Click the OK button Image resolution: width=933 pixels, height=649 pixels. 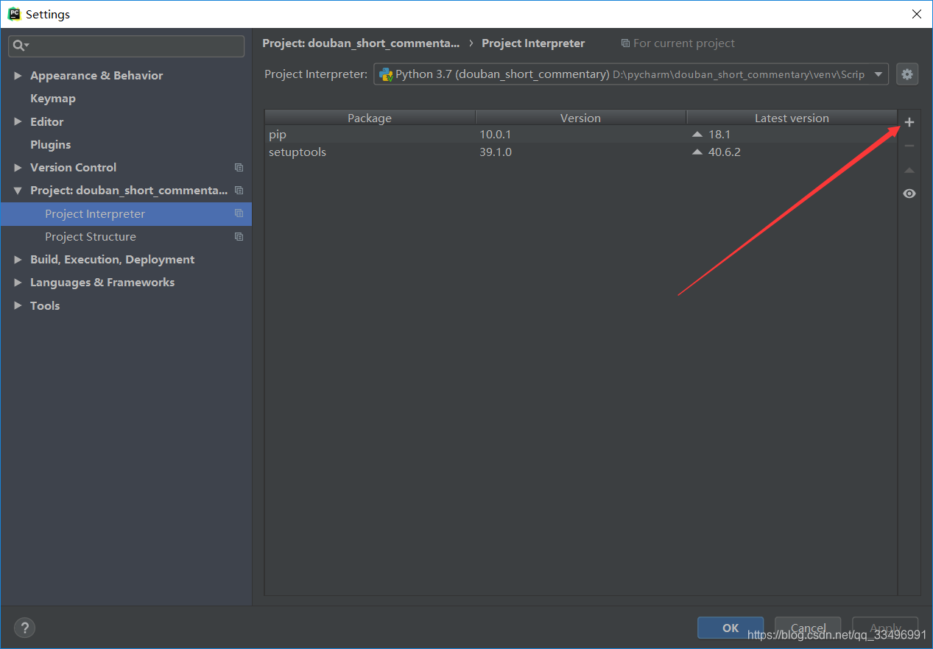[730, 628]
